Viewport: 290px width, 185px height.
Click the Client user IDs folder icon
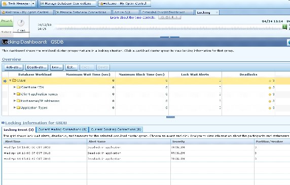pyautogui.click(x=18, y=87)
